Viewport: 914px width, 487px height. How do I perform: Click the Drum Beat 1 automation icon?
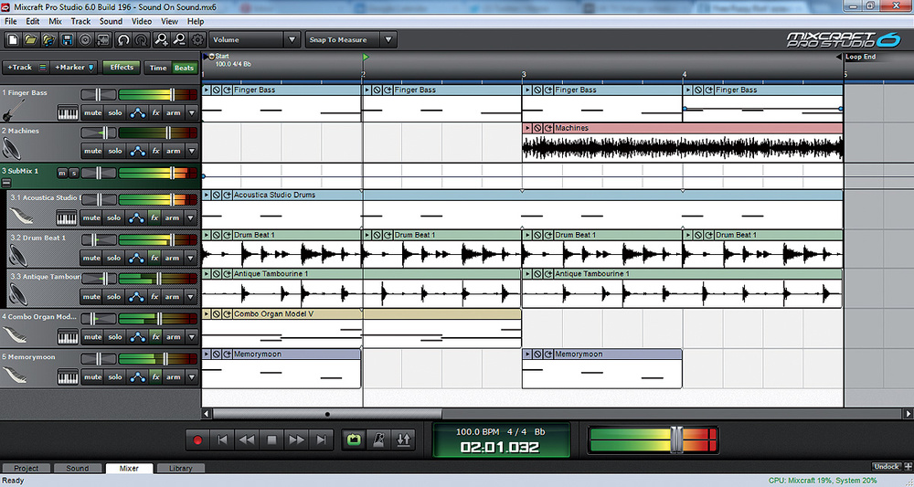[x=136, y=258]
